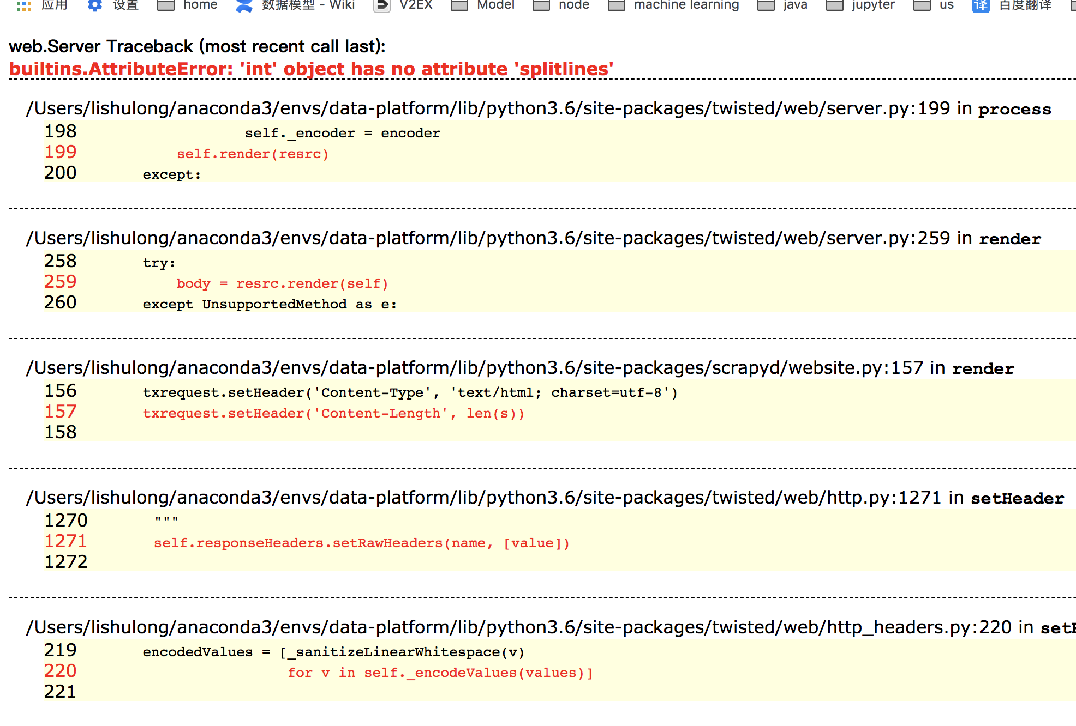
Task: Click the home folder icon
Action: point(166,5)
